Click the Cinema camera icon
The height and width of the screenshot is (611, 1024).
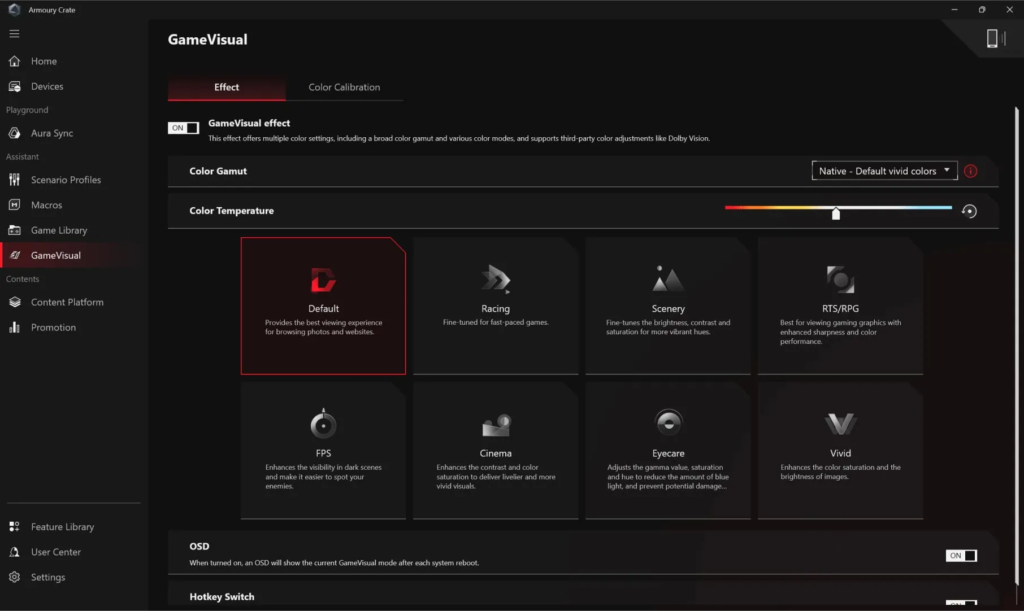[x=496, y=425]
